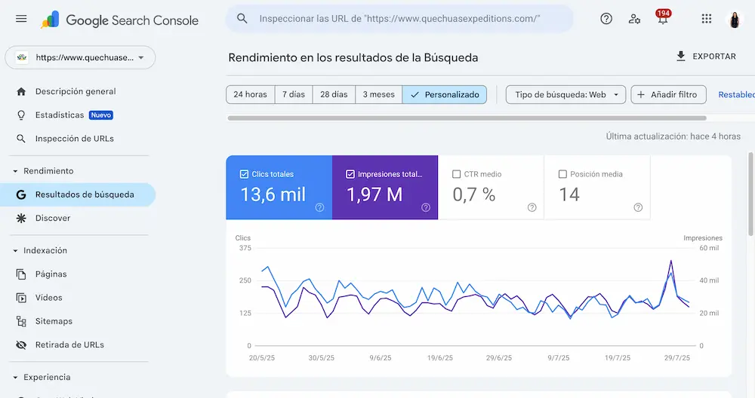The image size is (755, 398).
Task: Click the 'Rendimiento en los resultados' heading
Action: (x=353, y=58)
